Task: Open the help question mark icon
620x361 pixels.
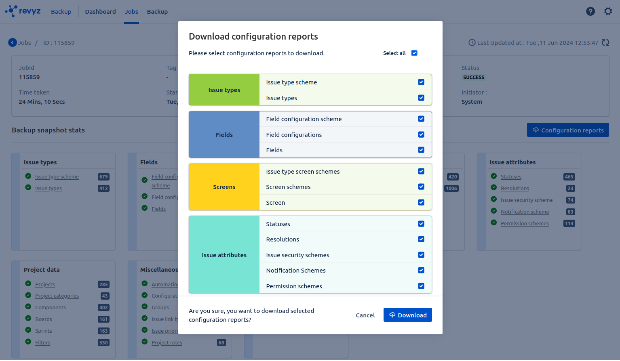Action: click(x=590, y=11)
